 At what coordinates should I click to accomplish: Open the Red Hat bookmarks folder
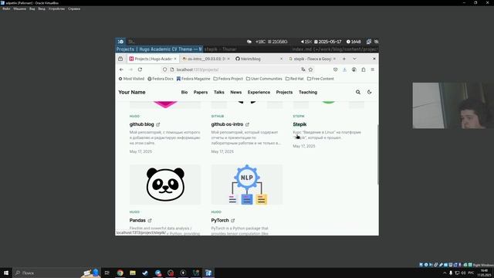(x=295, y=79)
